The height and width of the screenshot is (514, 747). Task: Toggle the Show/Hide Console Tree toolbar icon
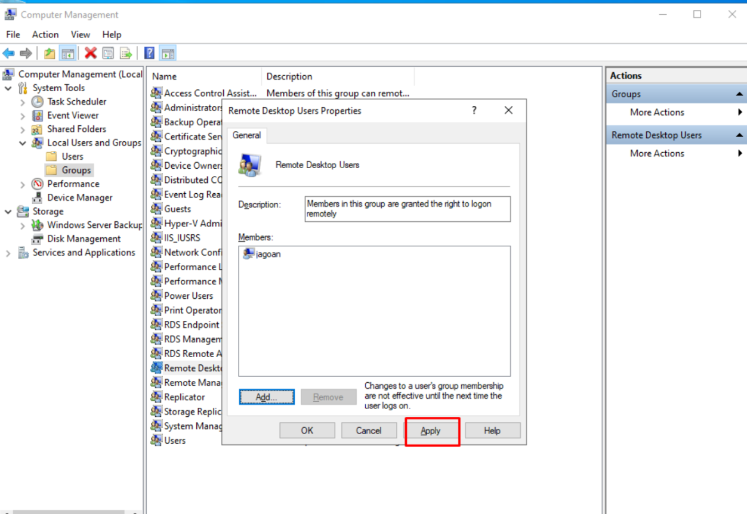pos(67,54)
